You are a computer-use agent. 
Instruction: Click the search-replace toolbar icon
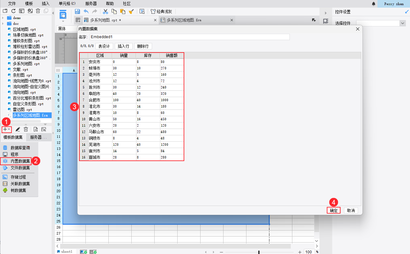pyautogui.click(x=142, y=11)
